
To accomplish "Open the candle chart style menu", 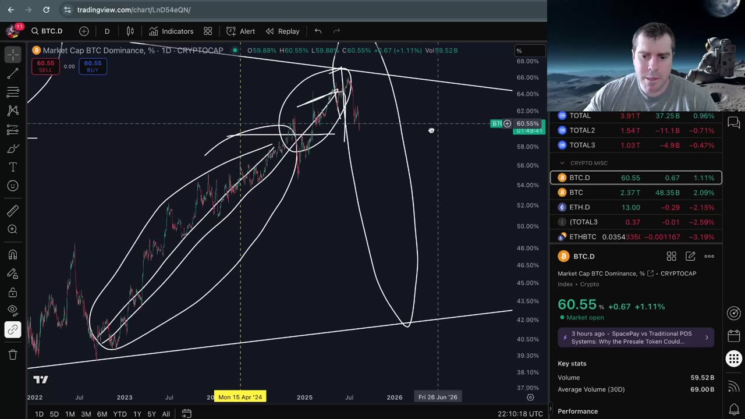I will [130, 31].
